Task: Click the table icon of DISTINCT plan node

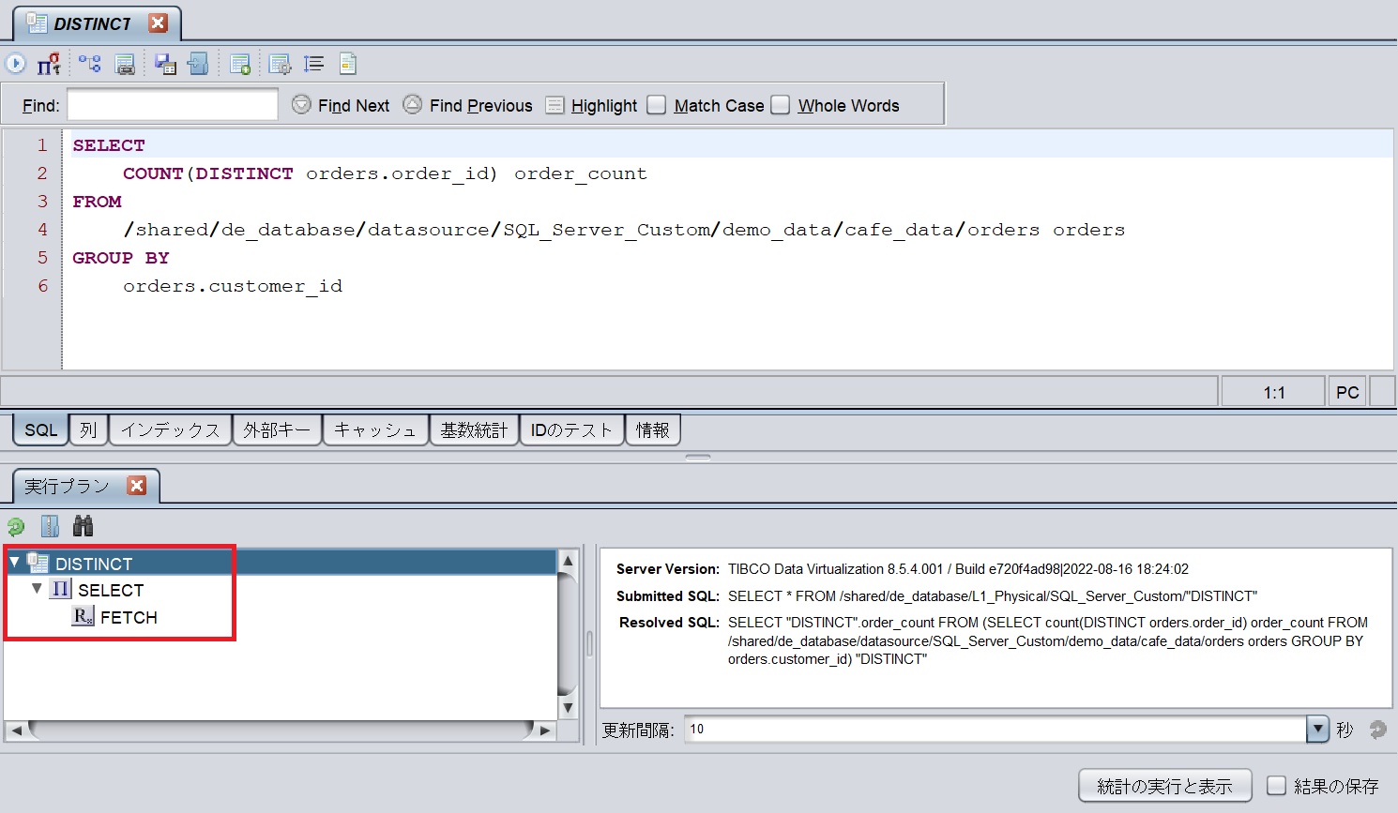Action: [38, 563]
